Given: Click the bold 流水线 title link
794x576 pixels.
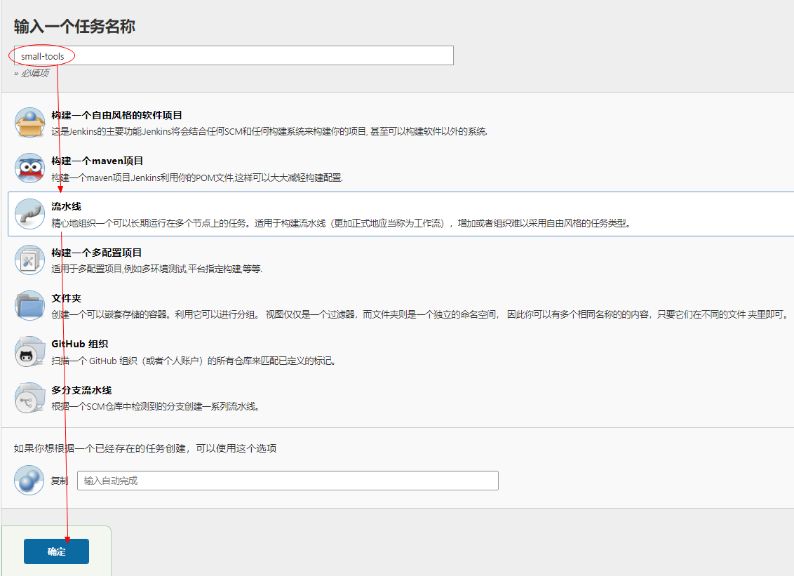Looking at the screenshot, I should click(x=68, y=207).
